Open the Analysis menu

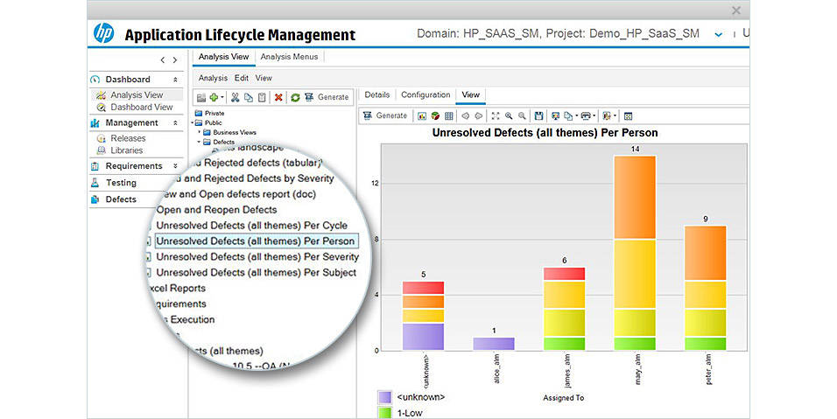pos(213,78)
